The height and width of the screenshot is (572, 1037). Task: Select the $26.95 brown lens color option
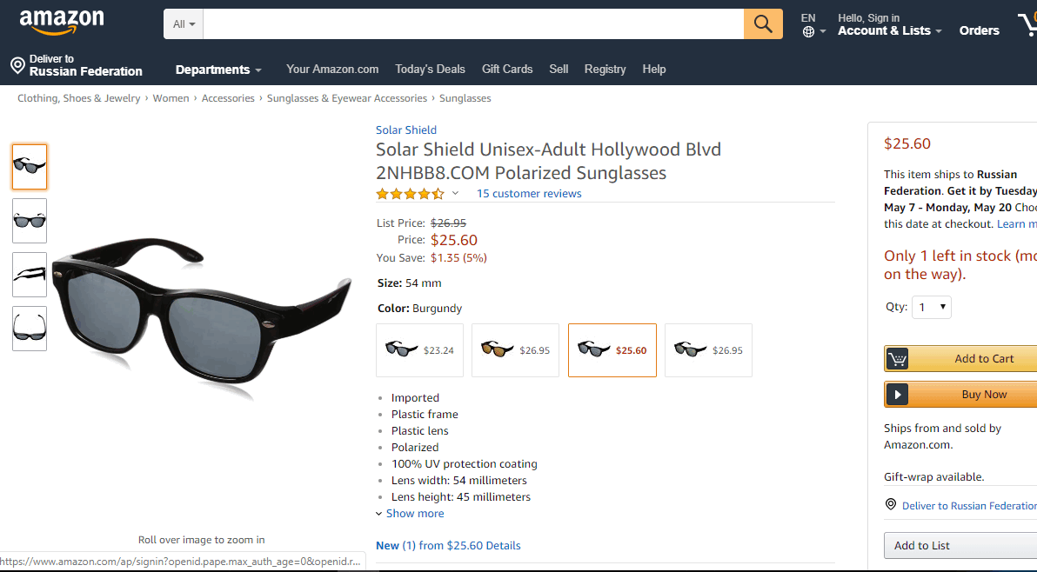(515, 350)
